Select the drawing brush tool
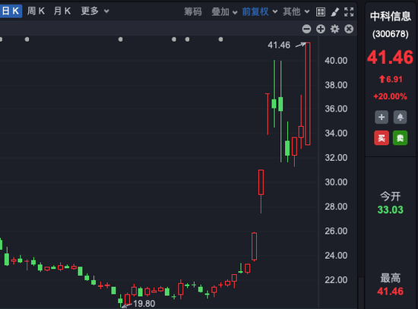This screenshot has width=418, height=309. [x=335, y=12]
